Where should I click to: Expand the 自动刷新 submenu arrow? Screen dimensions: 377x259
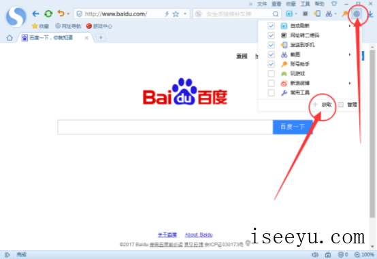[350, 26]
